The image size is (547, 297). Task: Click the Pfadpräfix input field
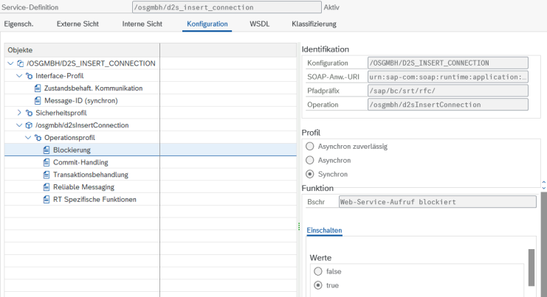pos(447,91)
